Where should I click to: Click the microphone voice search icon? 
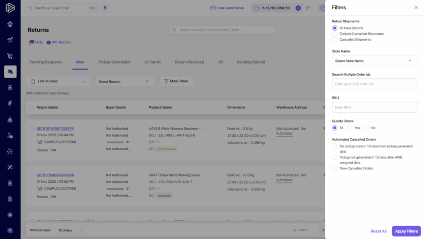tap(105, 8)
